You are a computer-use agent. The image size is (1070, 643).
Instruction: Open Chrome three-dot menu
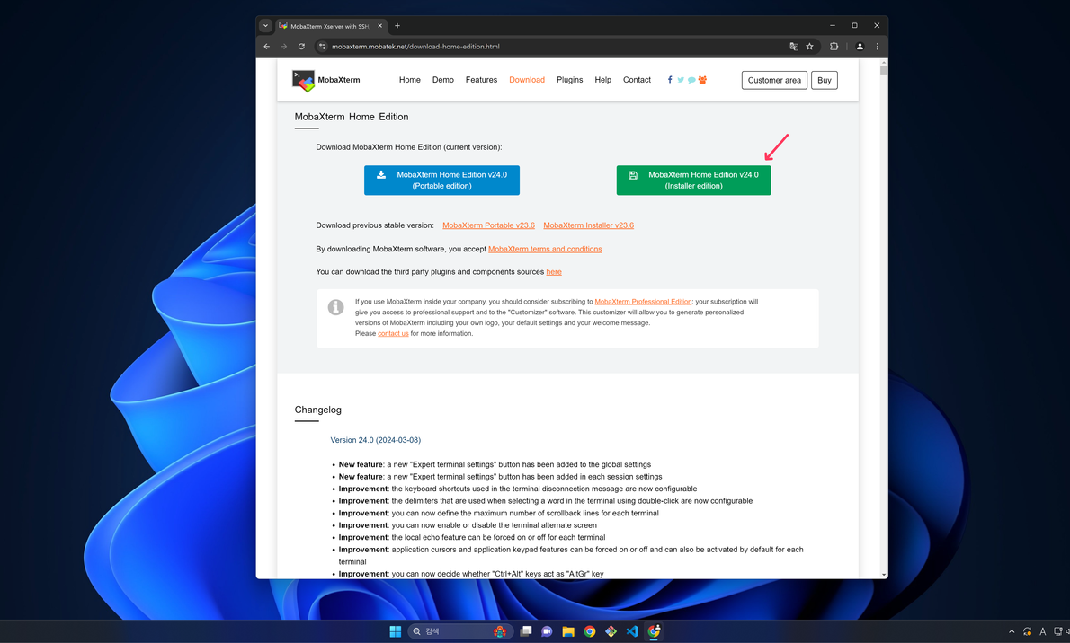coord(878,47)
